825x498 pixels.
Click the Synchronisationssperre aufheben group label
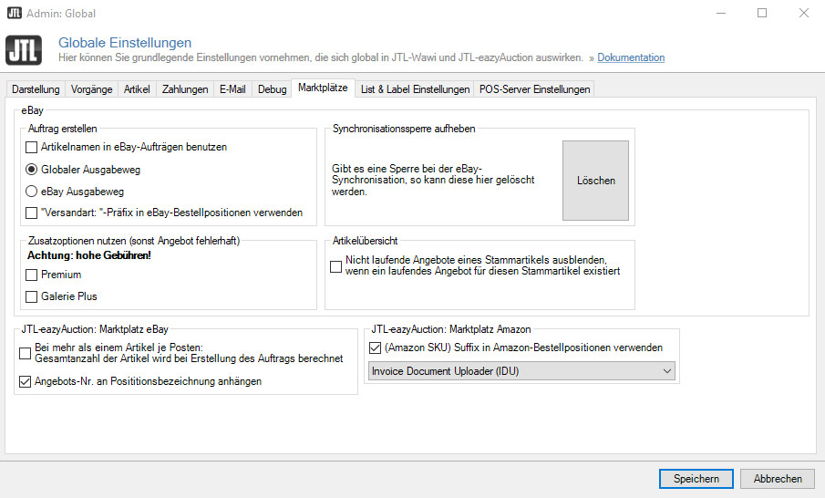coord(404,129)
